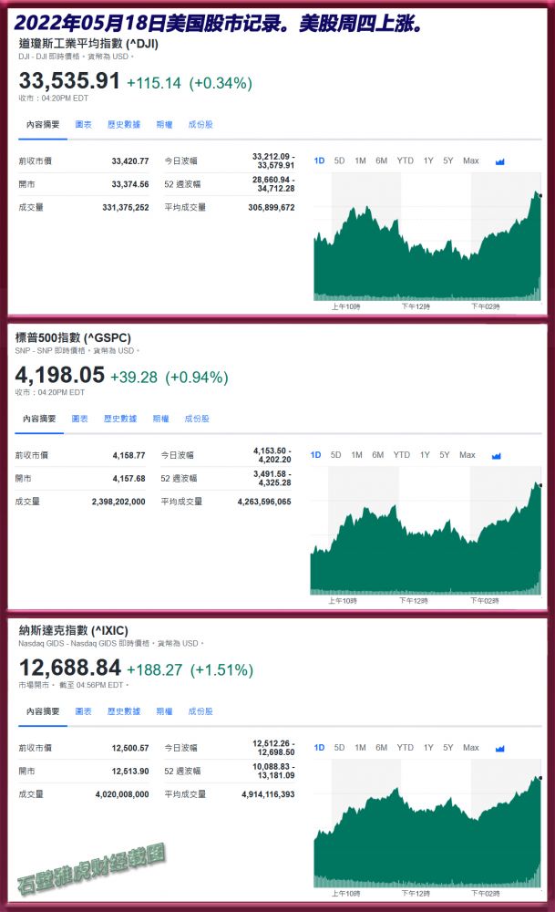Select 1D range on Nasdaq chart
This screenshot has height=912, width=555.
click(x=319, y=748)
